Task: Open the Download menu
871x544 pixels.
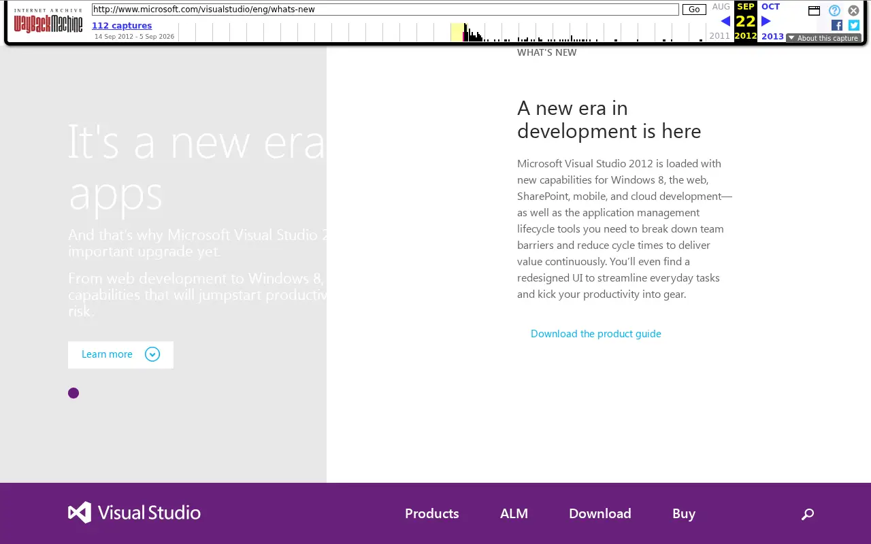Action: point(600,513)
